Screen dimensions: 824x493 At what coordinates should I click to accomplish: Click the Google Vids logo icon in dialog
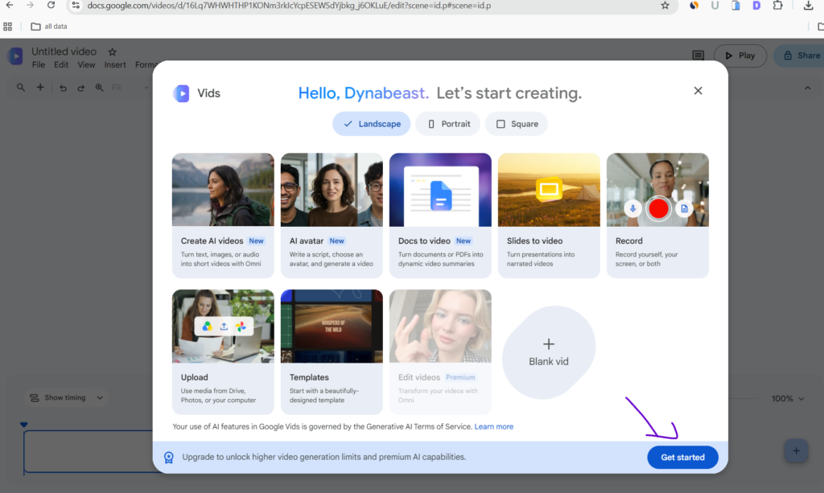181,93
